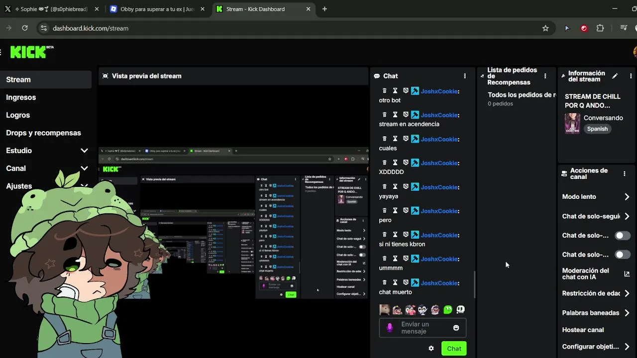The width and height of the screenshot is (637, 358).
Task: Delete the 'otro bot' message with its trash icon
Action: pyautogui.click(x=384, y=91)
